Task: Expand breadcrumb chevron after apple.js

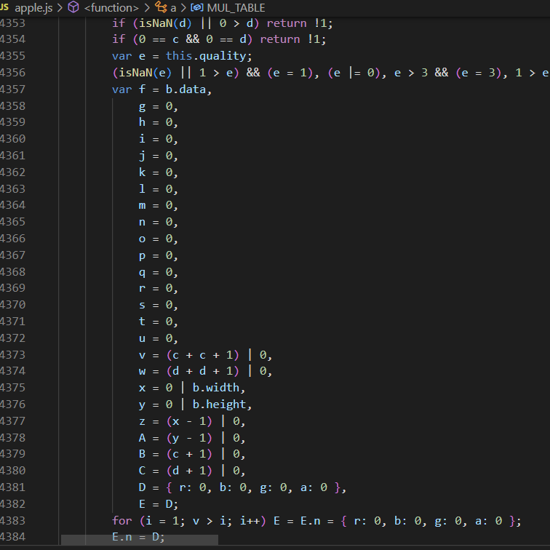Action: click(60, 8)
